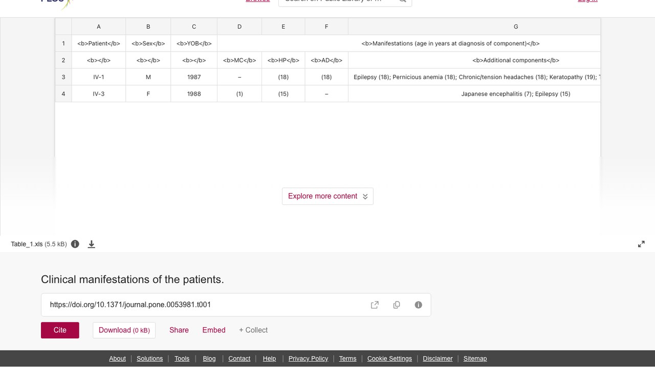Click the cell with year 1988
Screen dimensions: 655x368
pyautogui.click(x=194, y=94)
